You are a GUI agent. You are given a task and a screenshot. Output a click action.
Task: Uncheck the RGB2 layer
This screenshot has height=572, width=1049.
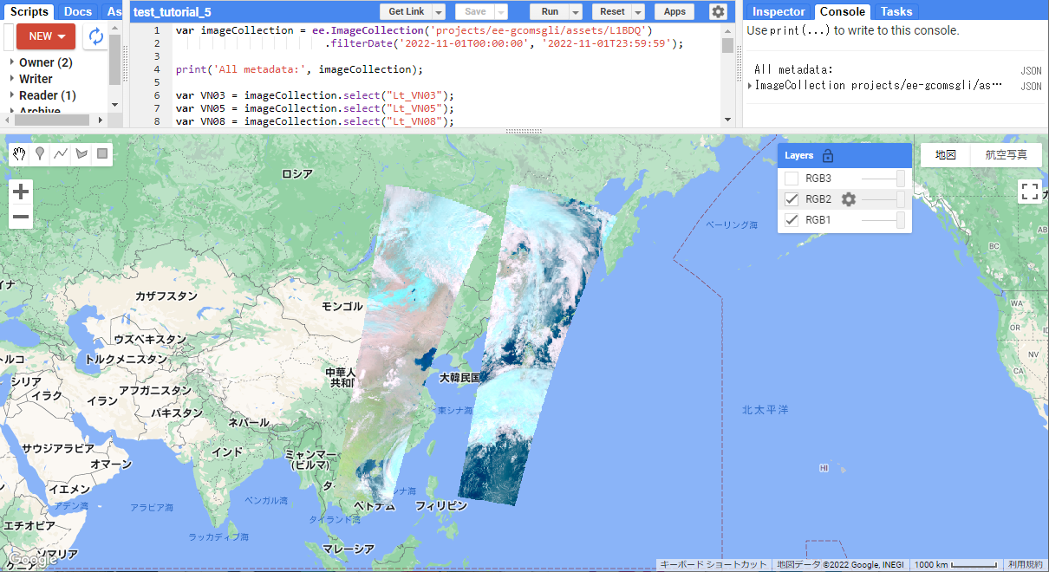792,199
